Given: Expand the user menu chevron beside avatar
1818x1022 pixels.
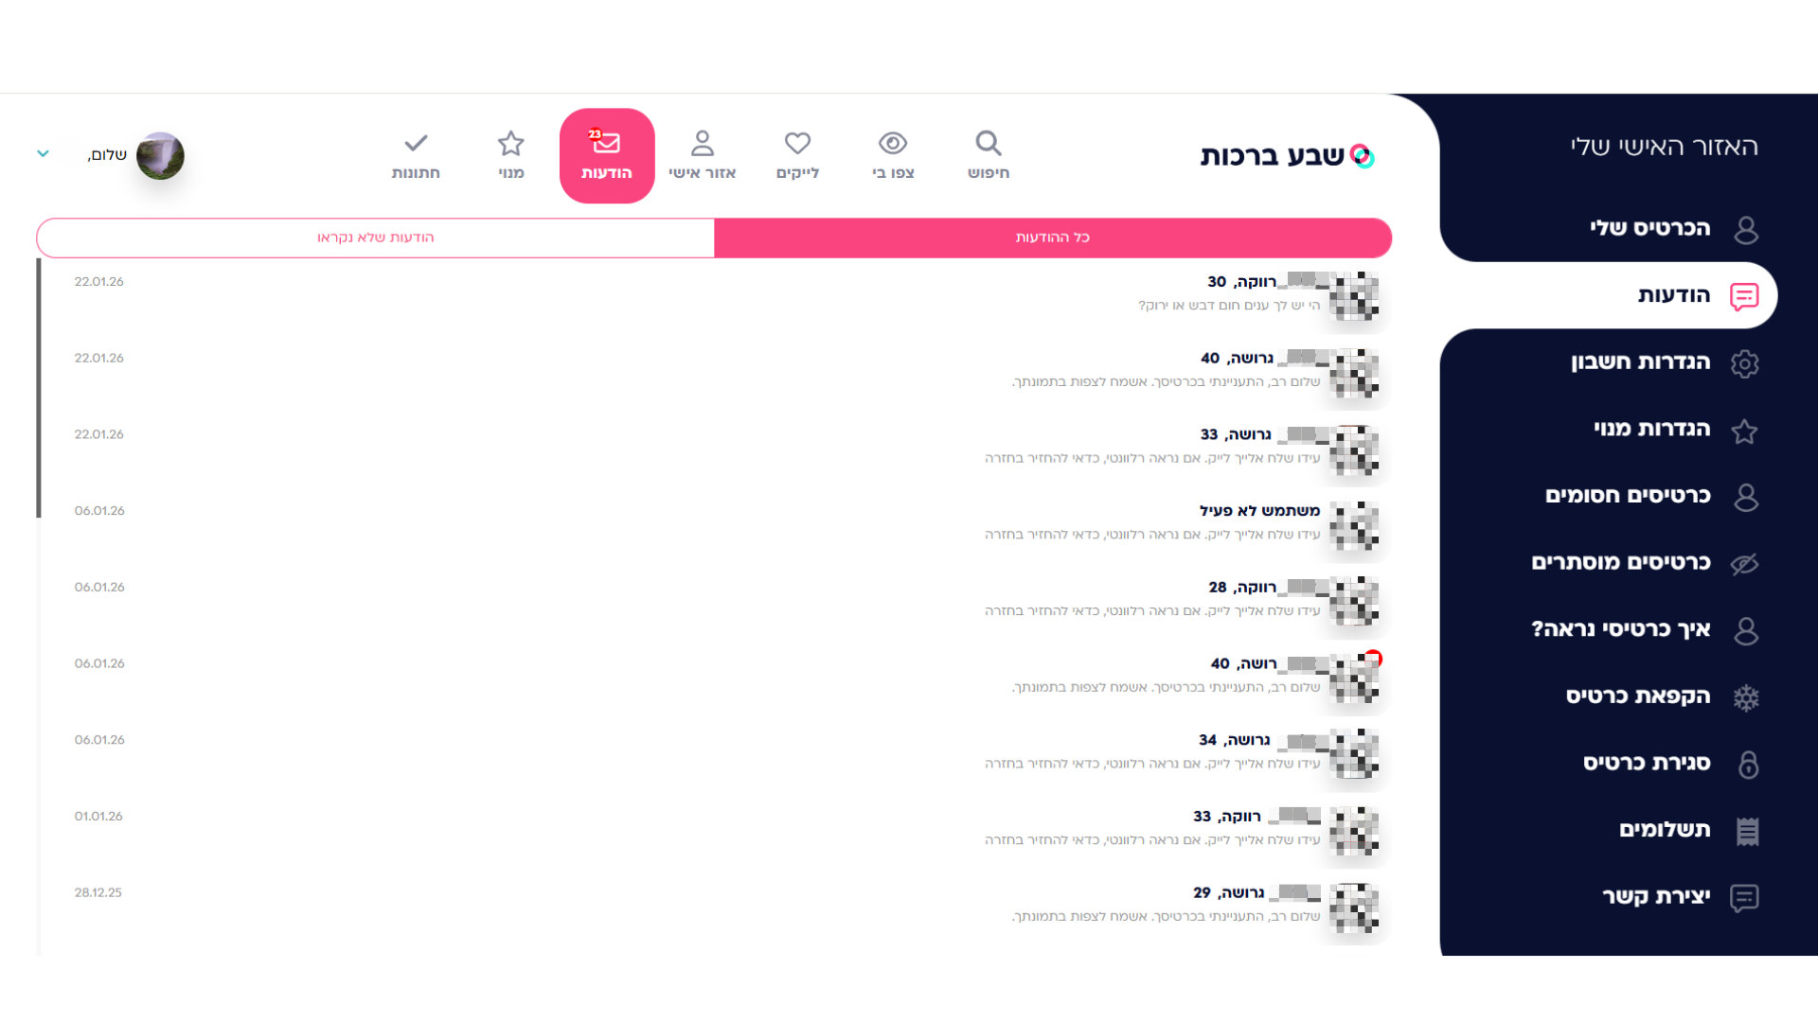Looking at the screenshot, I should coord(43,153).
